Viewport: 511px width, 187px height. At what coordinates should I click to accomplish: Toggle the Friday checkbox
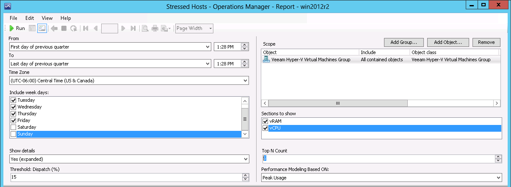13,120
